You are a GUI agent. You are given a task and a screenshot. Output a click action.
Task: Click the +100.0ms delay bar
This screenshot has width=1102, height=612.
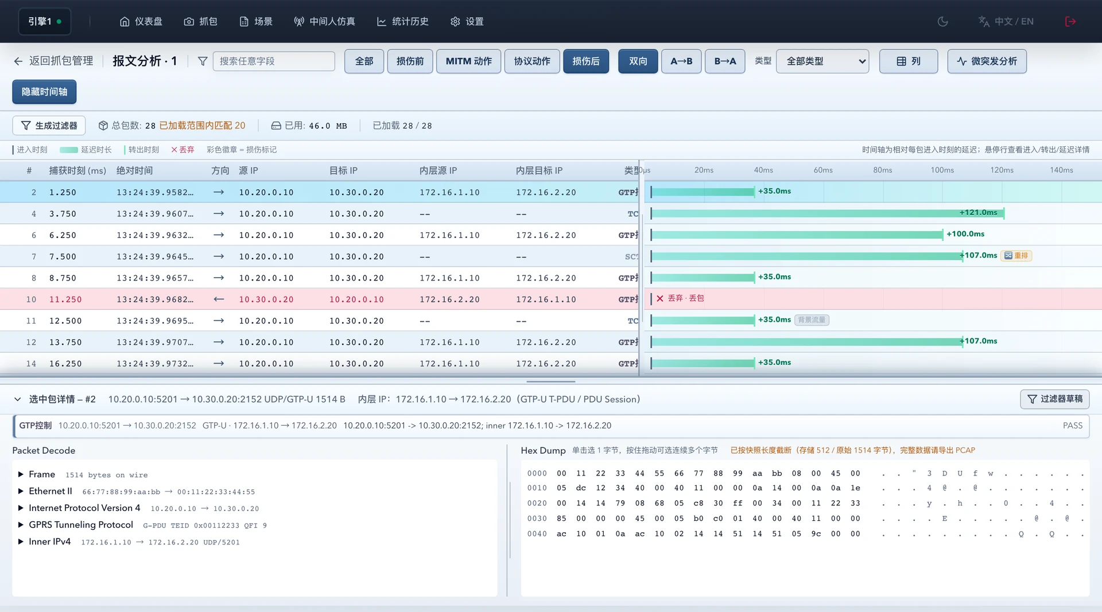[797, 234]
